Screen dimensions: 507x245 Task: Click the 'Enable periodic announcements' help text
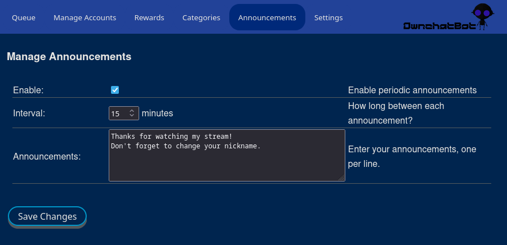tap(412, 90)
